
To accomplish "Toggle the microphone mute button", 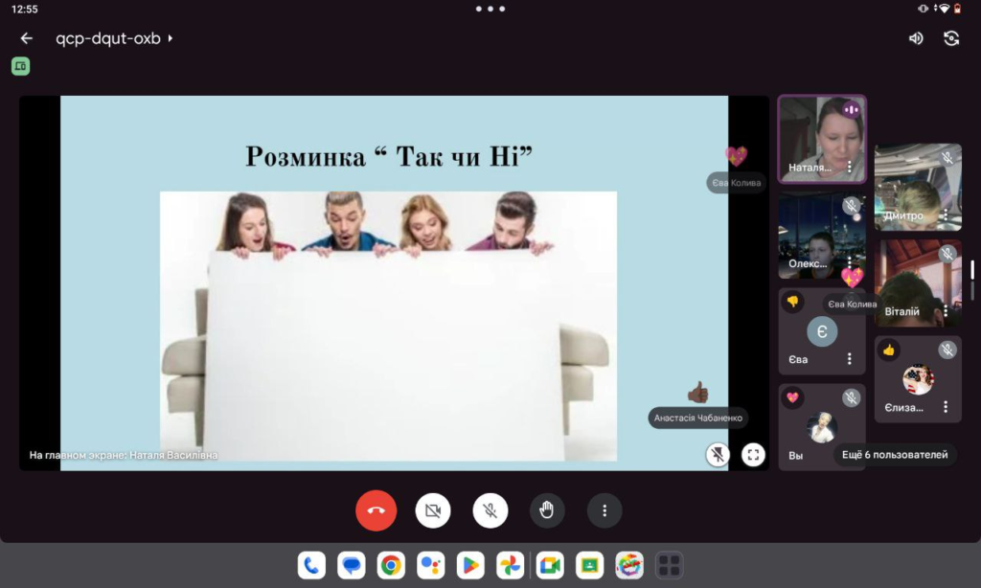I will click(490, 510).
